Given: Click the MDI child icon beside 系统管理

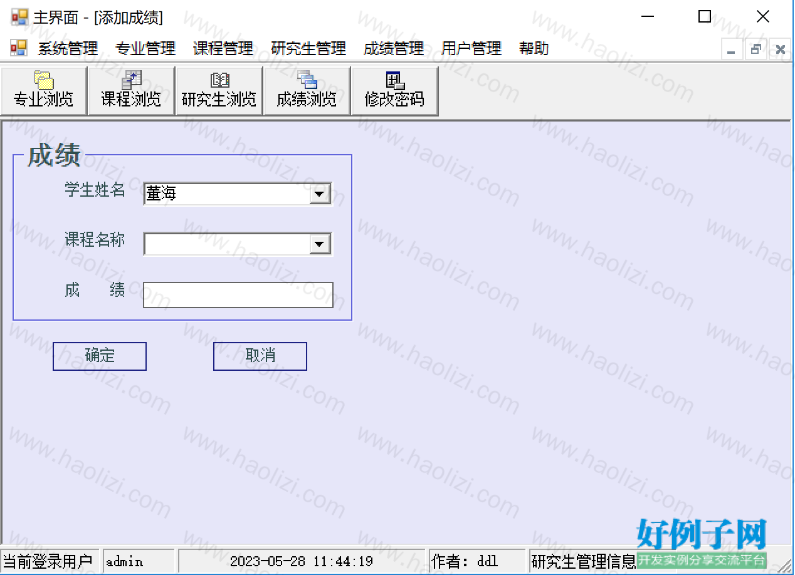Looking at the screenshot, I should pos(19,48).
